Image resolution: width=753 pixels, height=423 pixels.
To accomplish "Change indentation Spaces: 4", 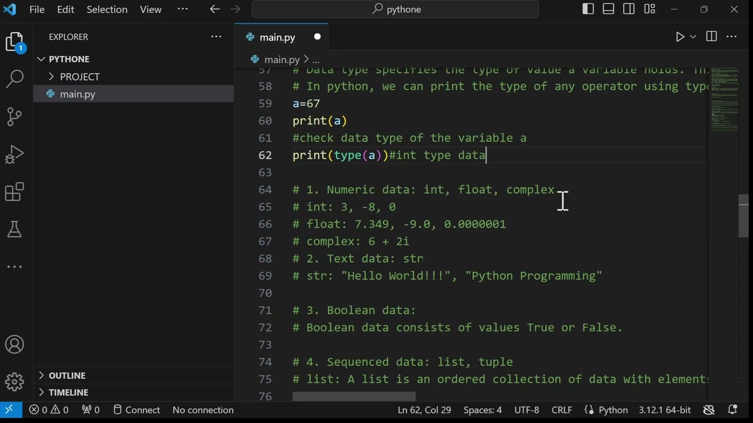I will 482,410.
